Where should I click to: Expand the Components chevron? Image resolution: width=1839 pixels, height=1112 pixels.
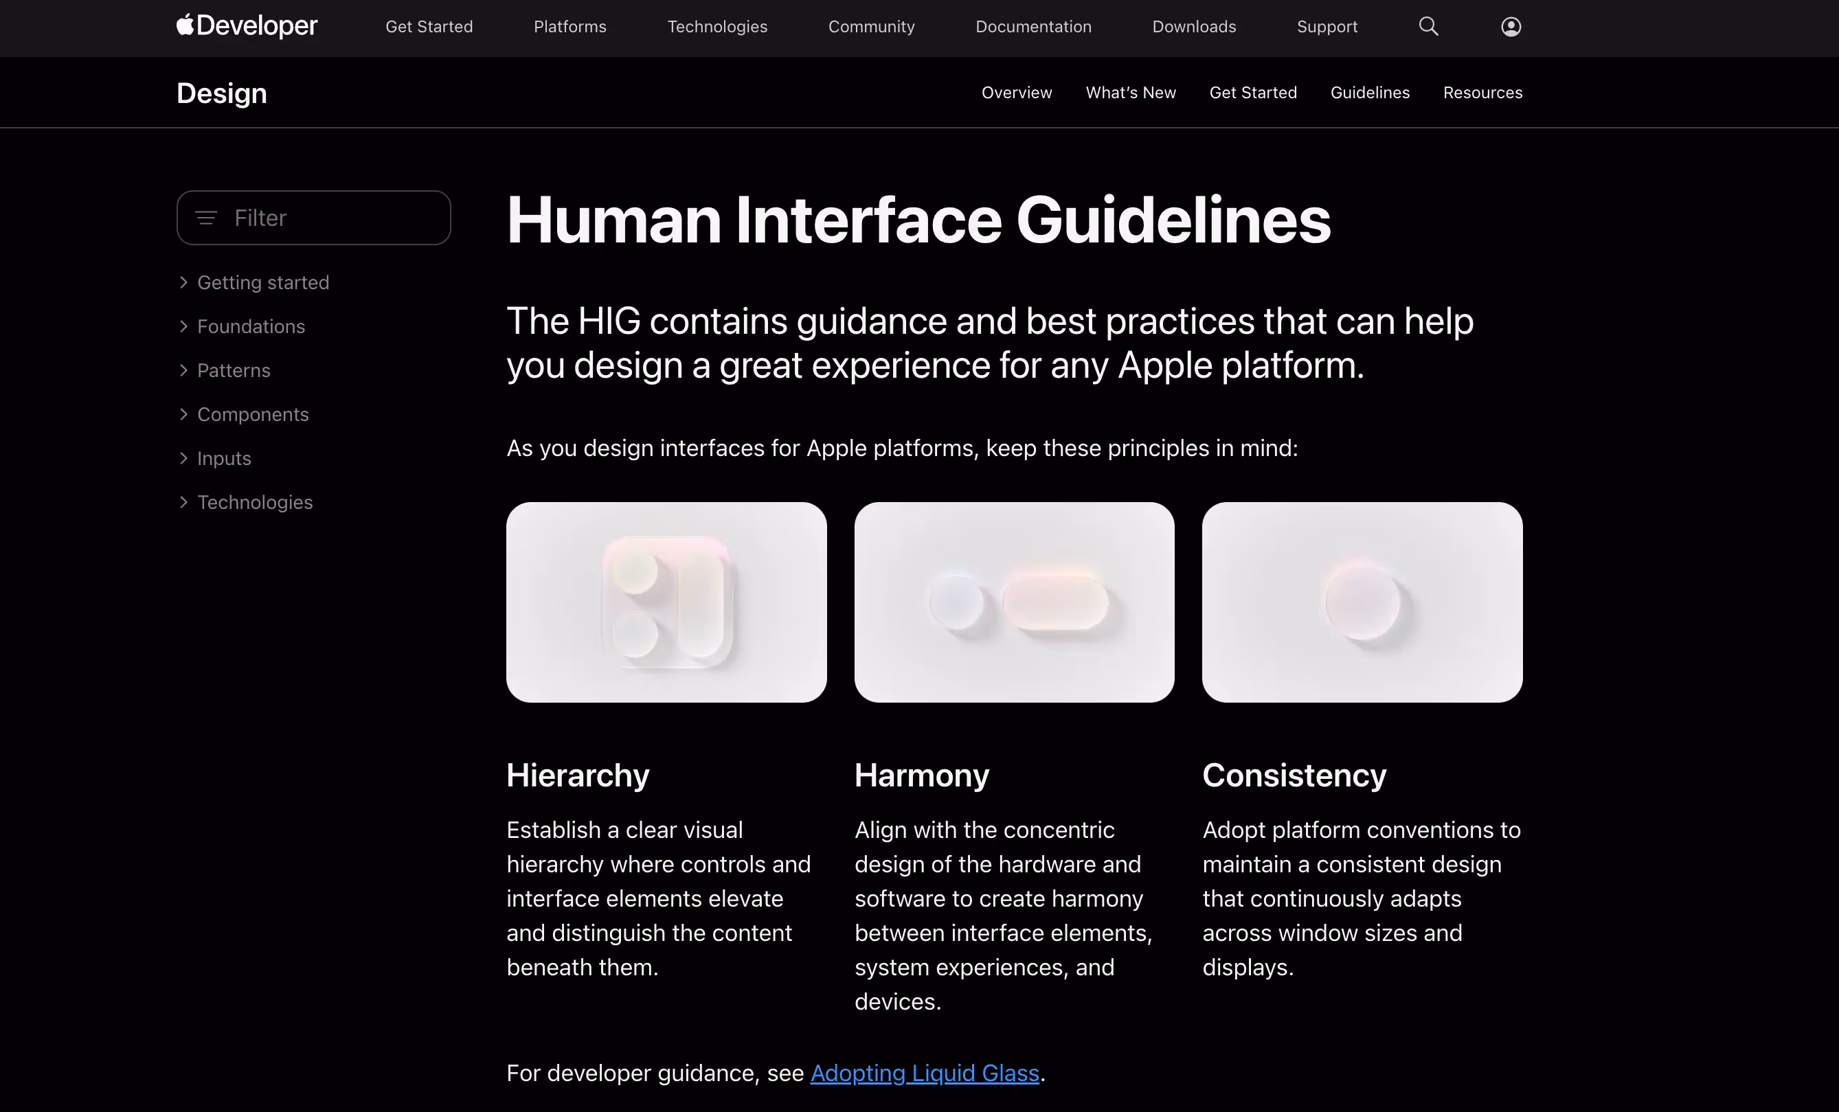coord(183,414)
